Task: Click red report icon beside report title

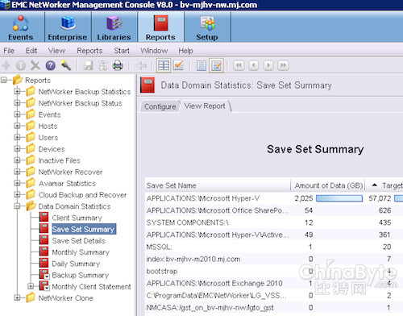Action: point(147,85)
